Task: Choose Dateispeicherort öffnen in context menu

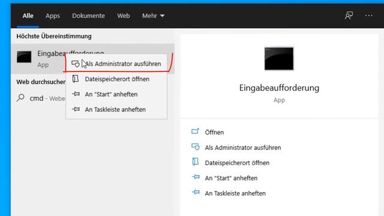Action: pyautogui.click(x=116, y=79)
